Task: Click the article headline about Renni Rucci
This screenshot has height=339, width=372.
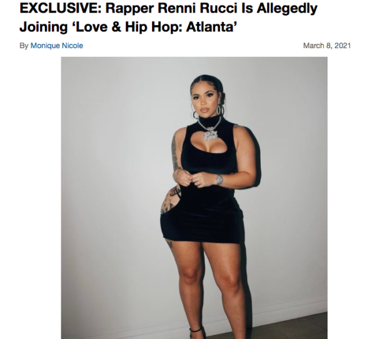Action: click(x=168, y=18)
